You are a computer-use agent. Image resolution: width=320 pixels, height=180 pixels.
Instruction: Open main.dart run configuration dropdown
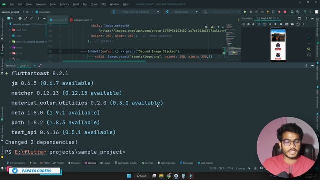182,12
